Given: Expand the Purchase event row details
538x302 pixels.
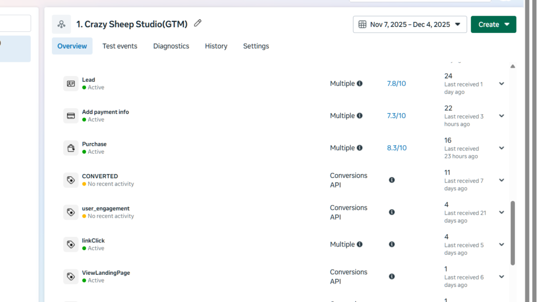Looking at the screenshot, I should (x=501, y=148).
